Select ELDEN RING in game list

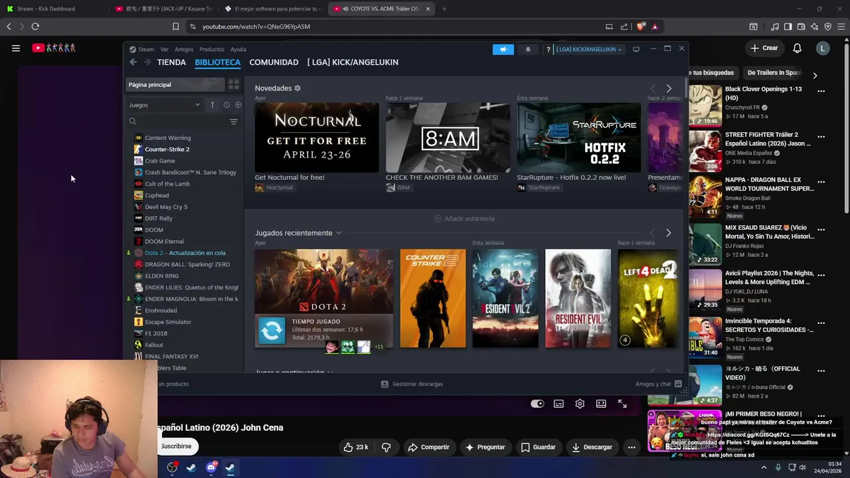(161, 276)
